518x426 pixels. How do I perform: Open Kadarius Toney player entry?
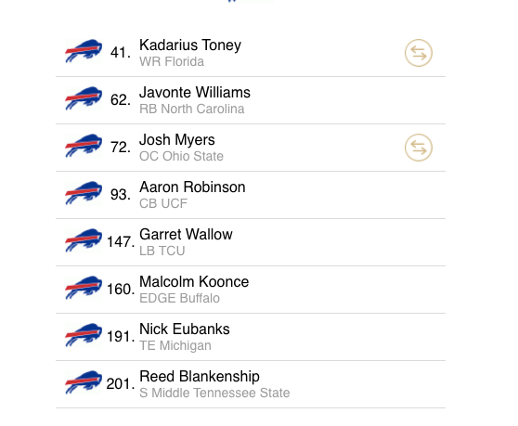click(x=251, y=53)
